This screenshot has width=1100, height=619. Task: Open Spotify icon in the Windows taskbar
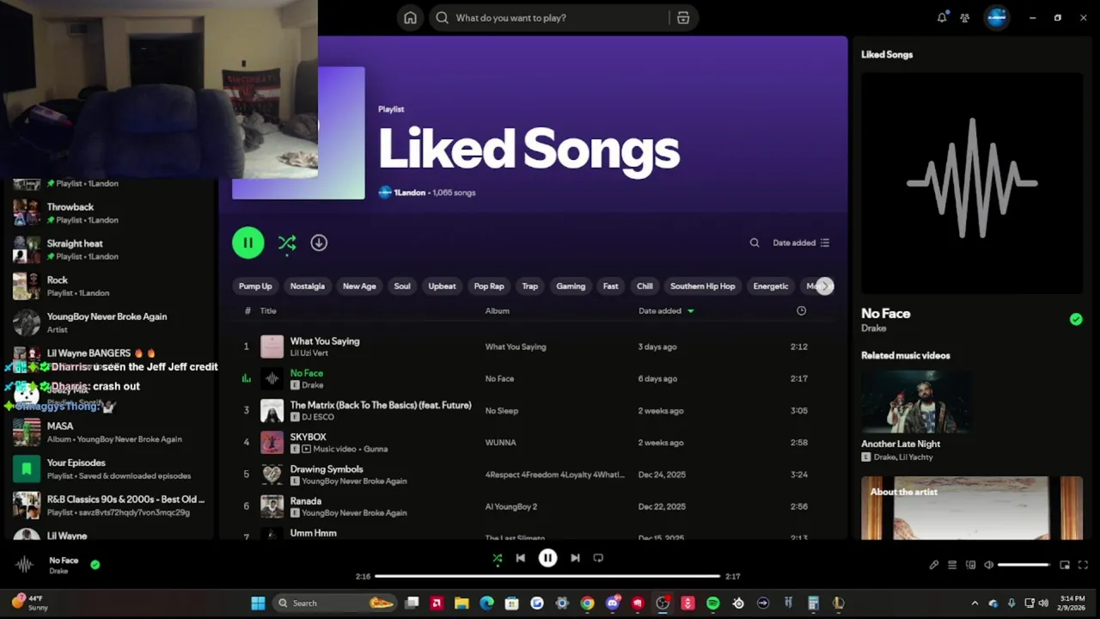[x=712, y=604]
